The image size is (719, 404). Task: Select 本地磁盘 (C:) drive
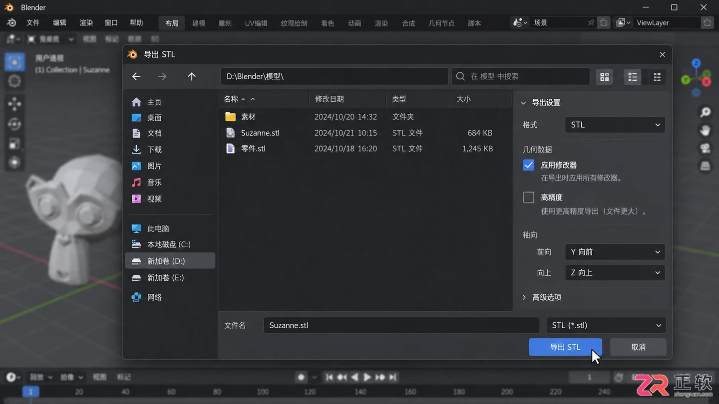[170, 244]
